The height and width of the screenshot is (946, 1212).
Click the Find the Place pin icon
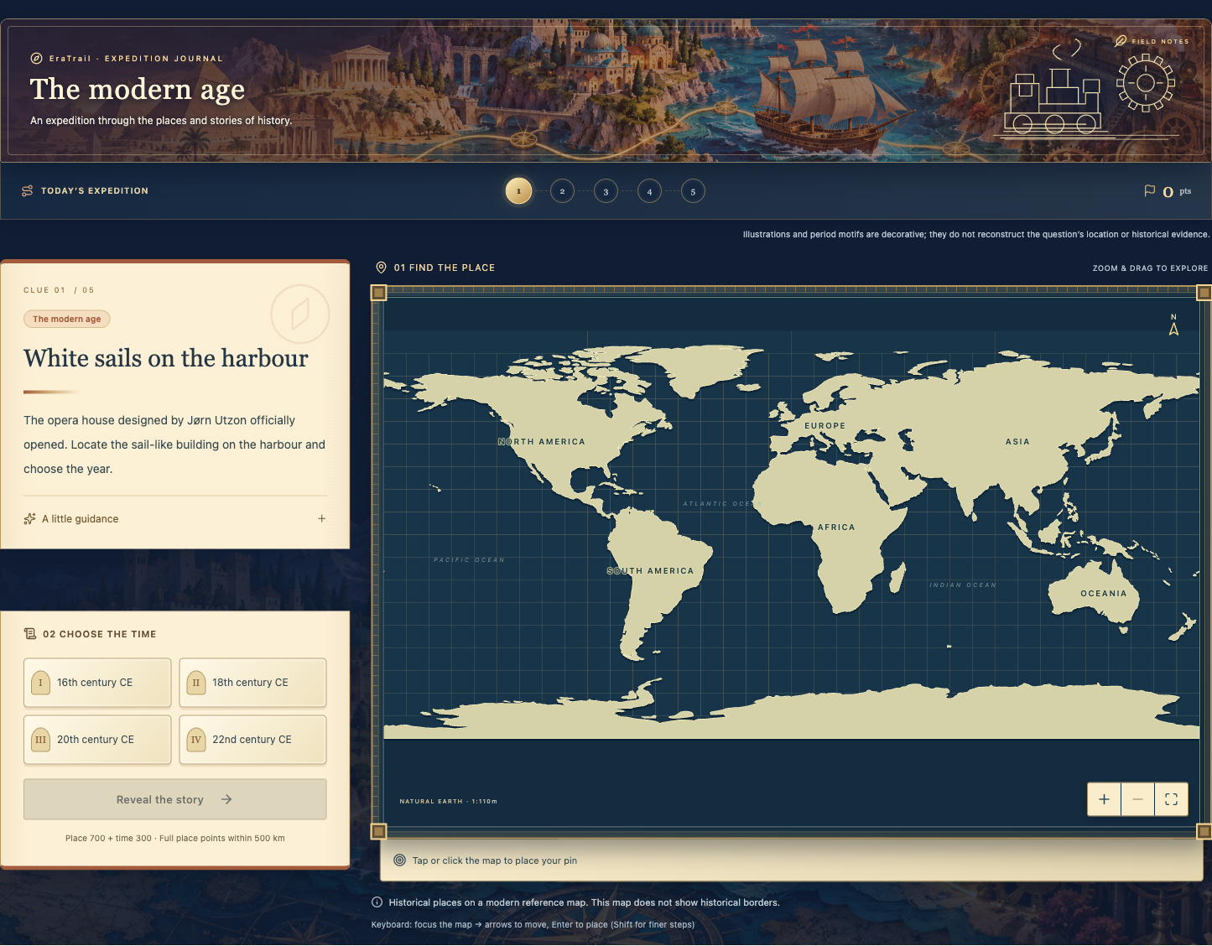(x=381, y=268)
